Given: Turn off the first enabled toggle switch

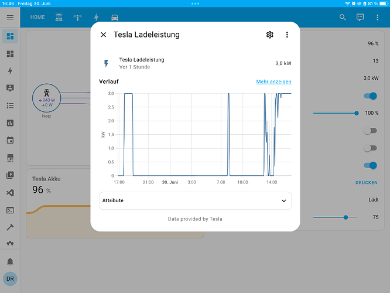Looking at the screenshot, I should tap(370, 96).
